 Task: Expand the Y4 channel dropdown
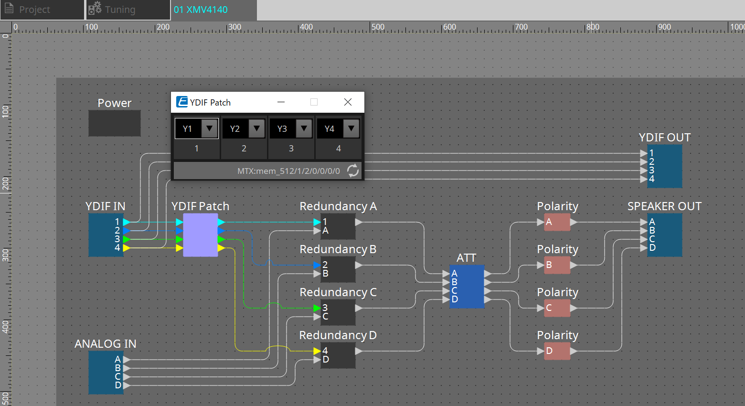351,128
